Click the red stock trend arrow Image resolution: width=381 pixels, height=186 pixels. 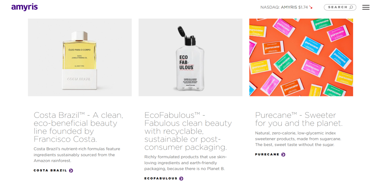point(311,7)
